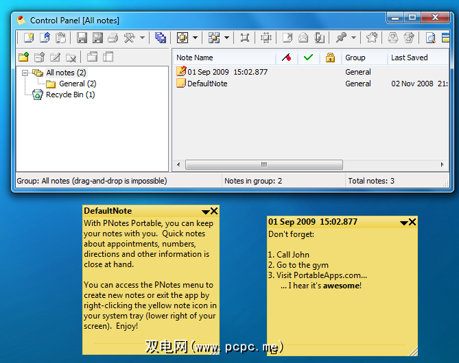Click the Save floppy disk icon
The width and height of the screenshot is (459, 363).
tap(82, 38)
